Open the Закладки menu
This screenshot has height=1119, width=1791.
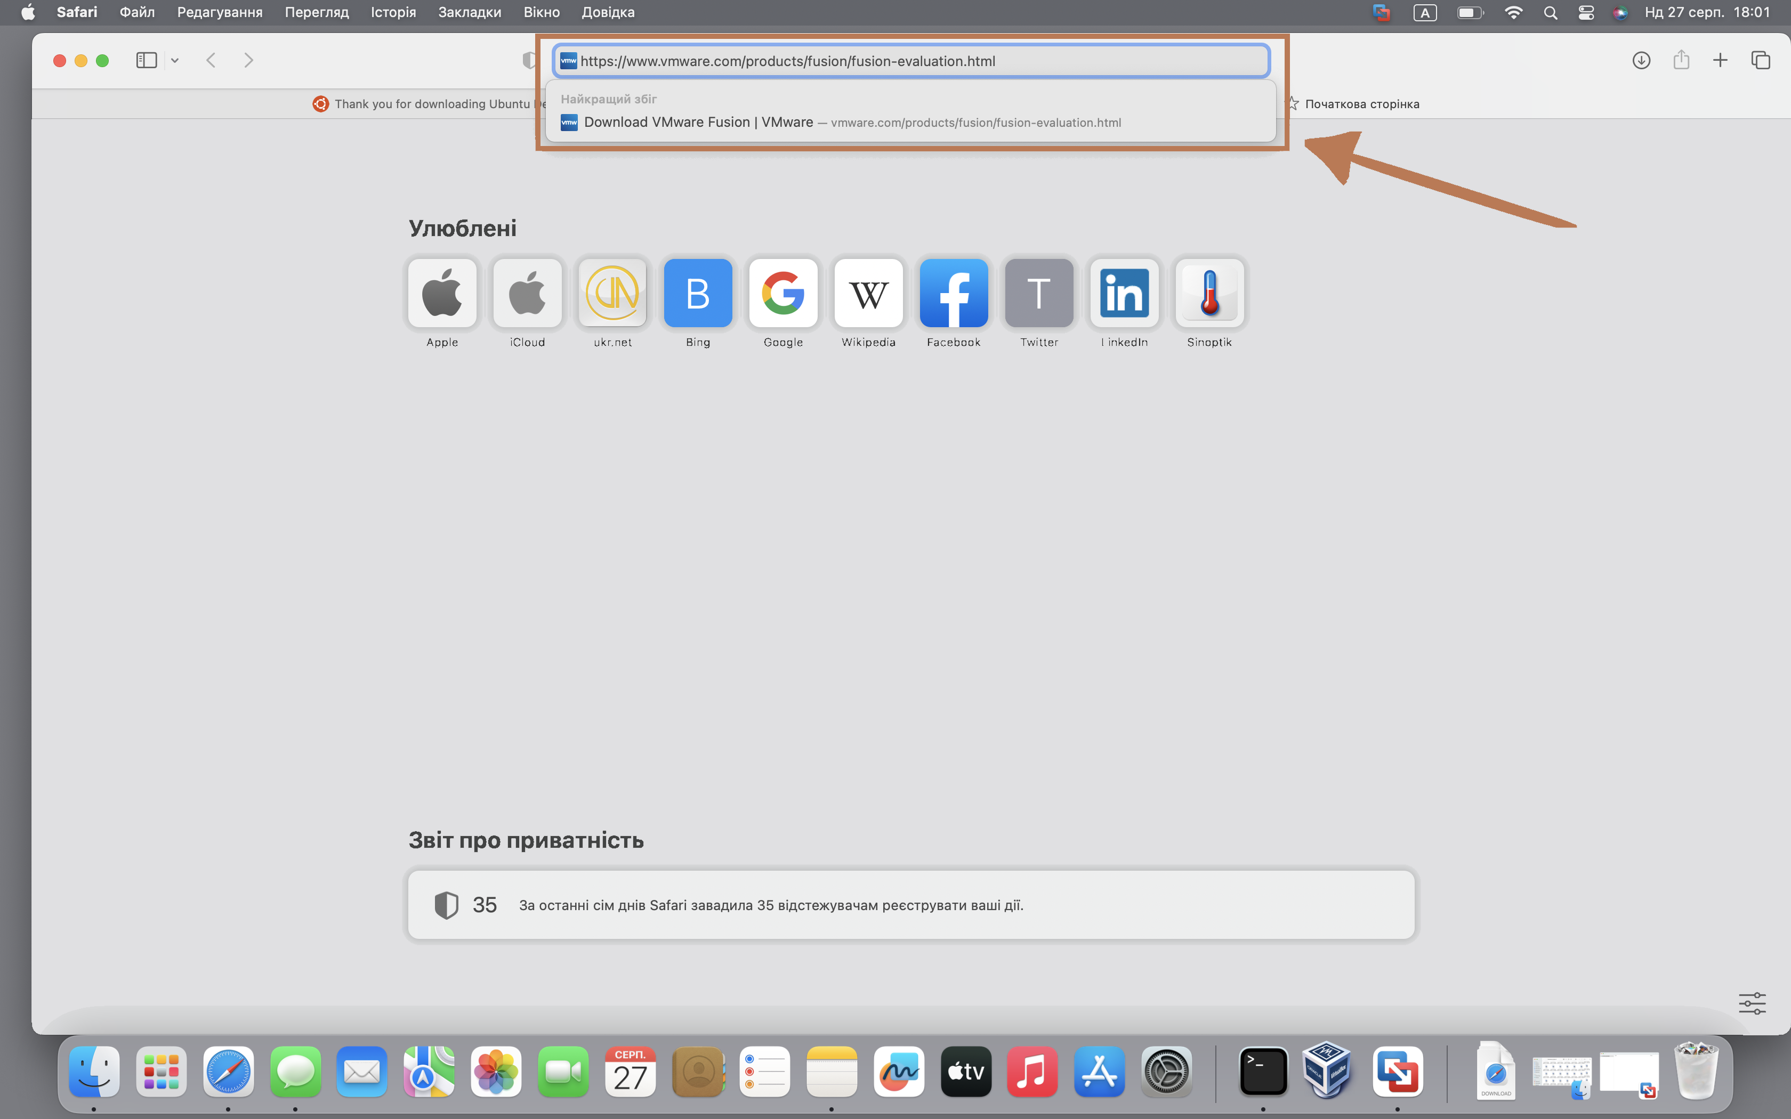click(x=469, y=13)
